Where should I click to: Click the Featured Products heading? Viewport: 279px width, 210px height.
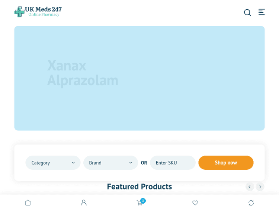(x=139, y=187)
